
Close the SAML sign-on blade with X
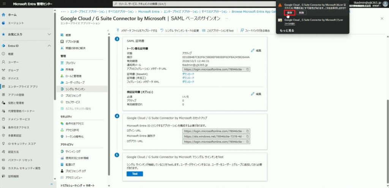point(382,18)
